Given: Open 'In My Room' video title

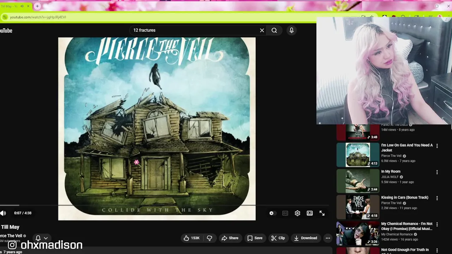Looking at the screenshot, I should tap(391, 171).
